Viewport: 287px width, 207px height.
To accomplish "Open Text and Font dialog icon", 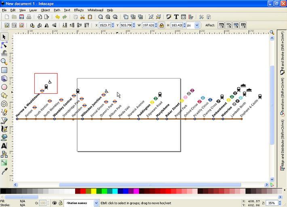I will click(x=176, y=17).
